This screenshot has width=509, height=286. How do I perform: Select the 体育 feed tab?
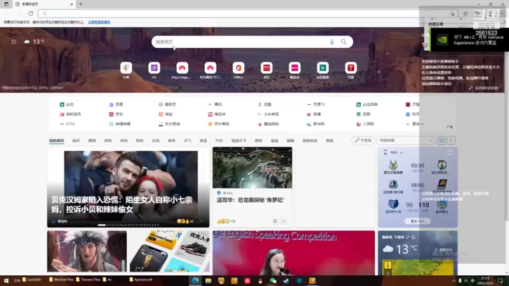click(171, 140)
